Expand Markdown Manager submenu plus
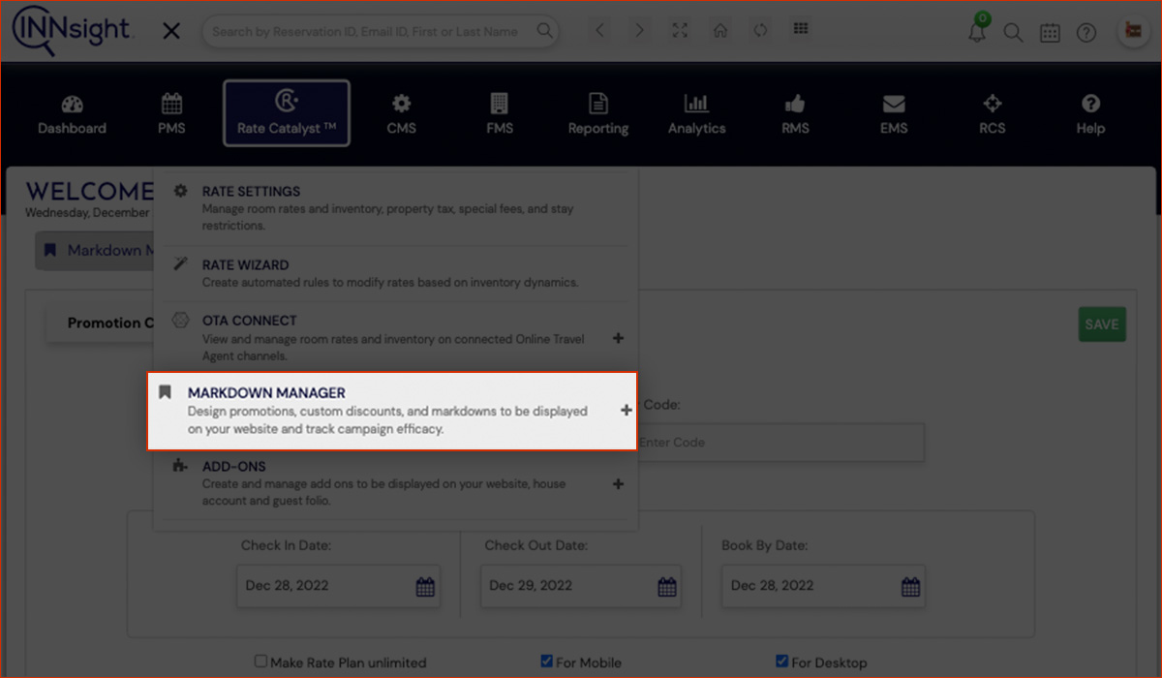1162x678 pixels. (x=626, y=411)
